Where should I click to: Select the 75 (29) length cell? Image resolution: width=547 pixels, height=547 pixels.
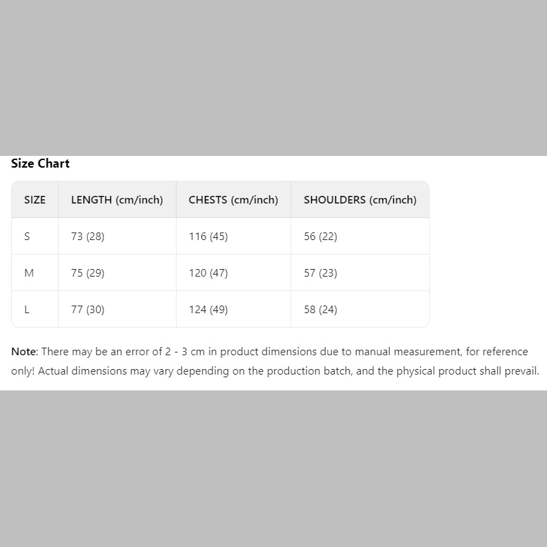pyautogui.click(x=88, y=273)
